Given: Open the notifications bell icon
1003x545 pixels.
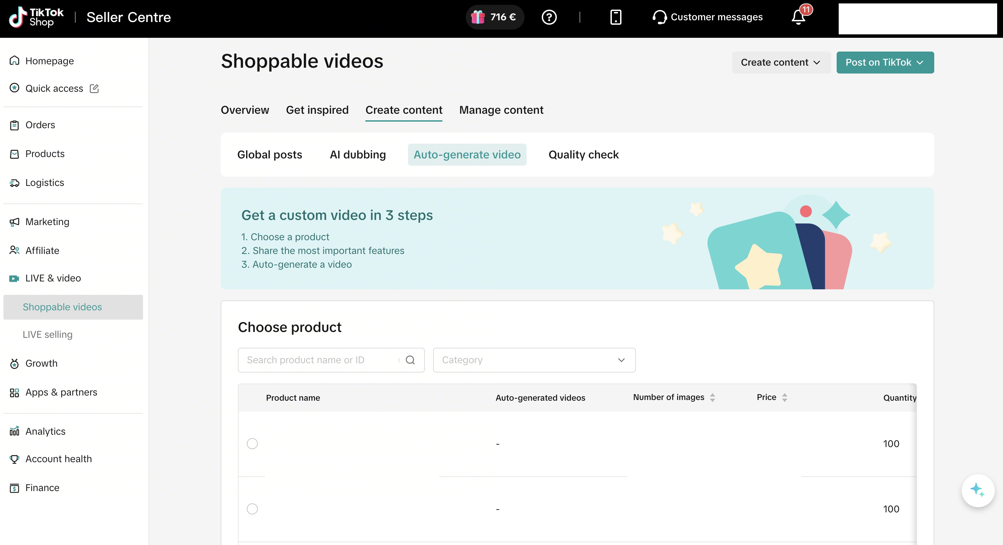Looking at the screenshot, I should [x=798, y=17].
